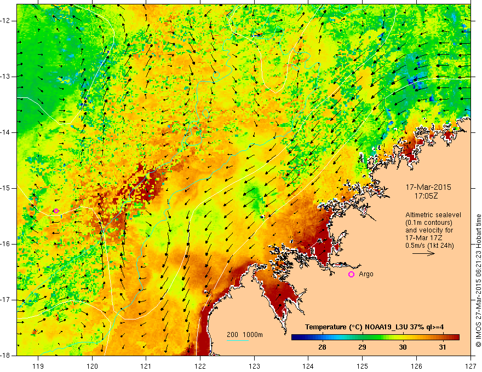Click the 122 longitude axis label
482x372 pixels.
tap(200, 367)
